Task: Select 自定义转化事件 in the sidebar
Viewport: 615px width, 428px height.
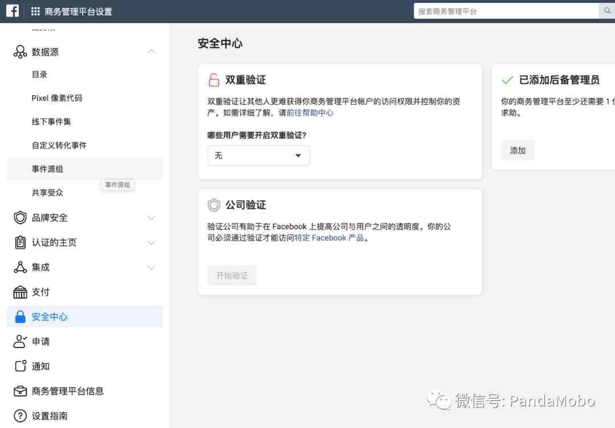Action: coord(59,146)
